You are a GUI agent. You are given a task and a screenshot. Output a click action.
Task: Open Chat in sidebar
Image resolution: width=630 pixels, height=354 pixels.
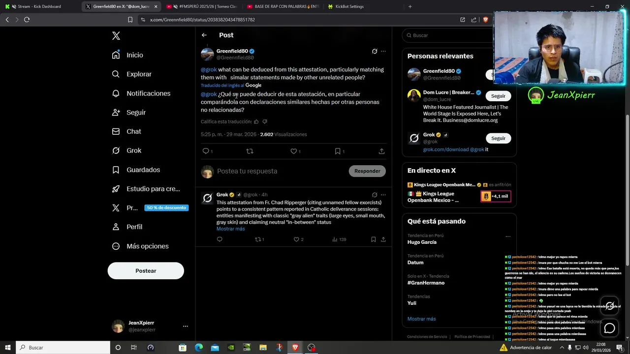126,131
